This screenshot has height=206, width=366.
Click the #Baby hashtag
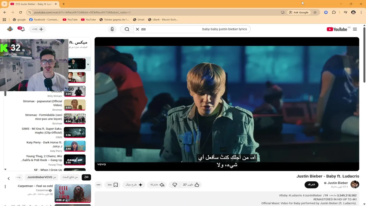click(x=283, y=195)
